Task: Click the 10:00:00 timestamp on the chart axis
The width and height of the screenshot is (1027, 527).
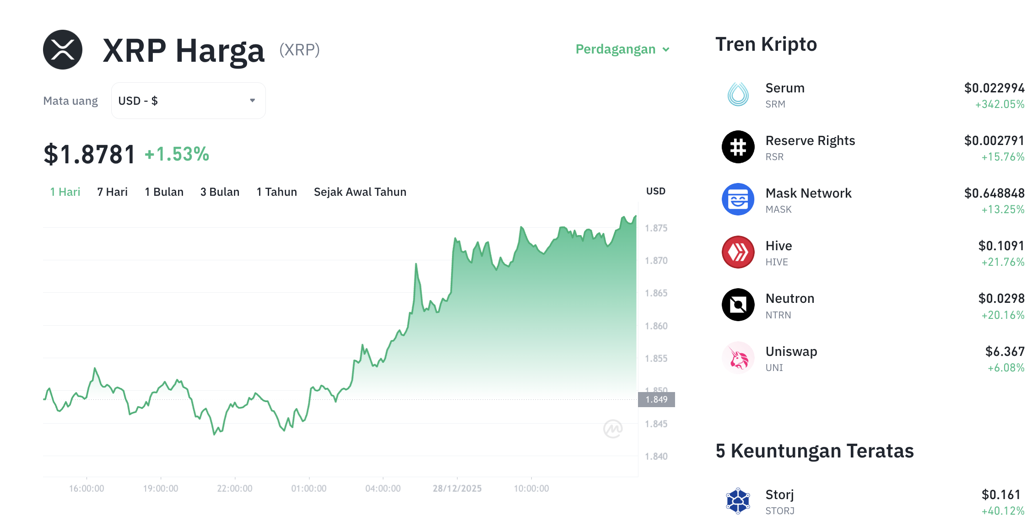Action: (x=531, y=488)
